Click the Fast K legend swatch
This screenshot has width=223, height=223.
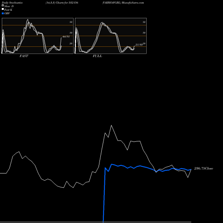tap(3, 9)
